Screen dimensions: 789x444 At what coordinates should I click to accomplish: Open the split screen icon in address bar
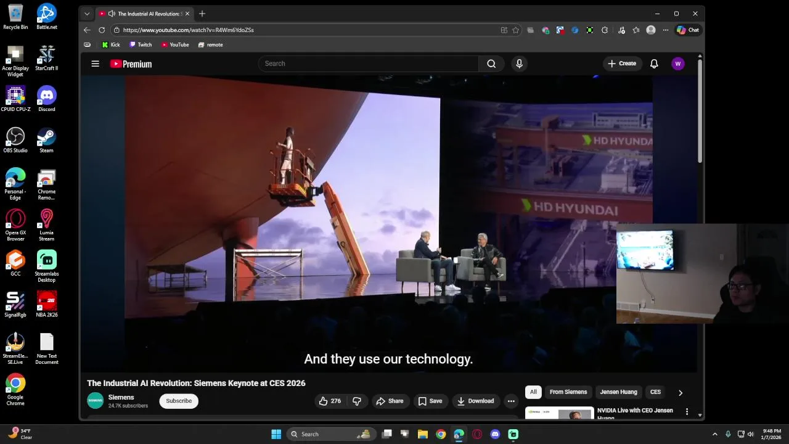504,30
